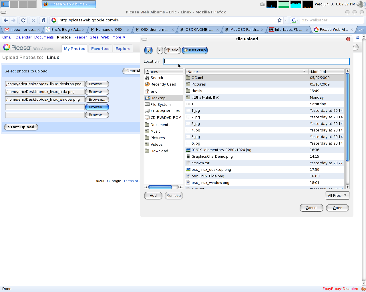The height and width of the screenshot is (292, 366).
Task: Click the Open button in File Upload
Action: point(337,208)
